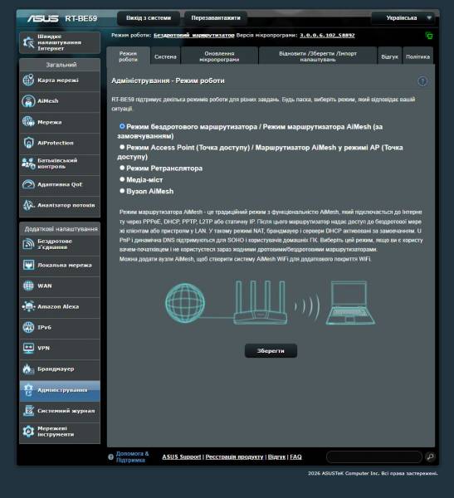The image size is (454, 498).
Task: Open the Допомога & Підтримка text link
Action: (x=132, y=456)
